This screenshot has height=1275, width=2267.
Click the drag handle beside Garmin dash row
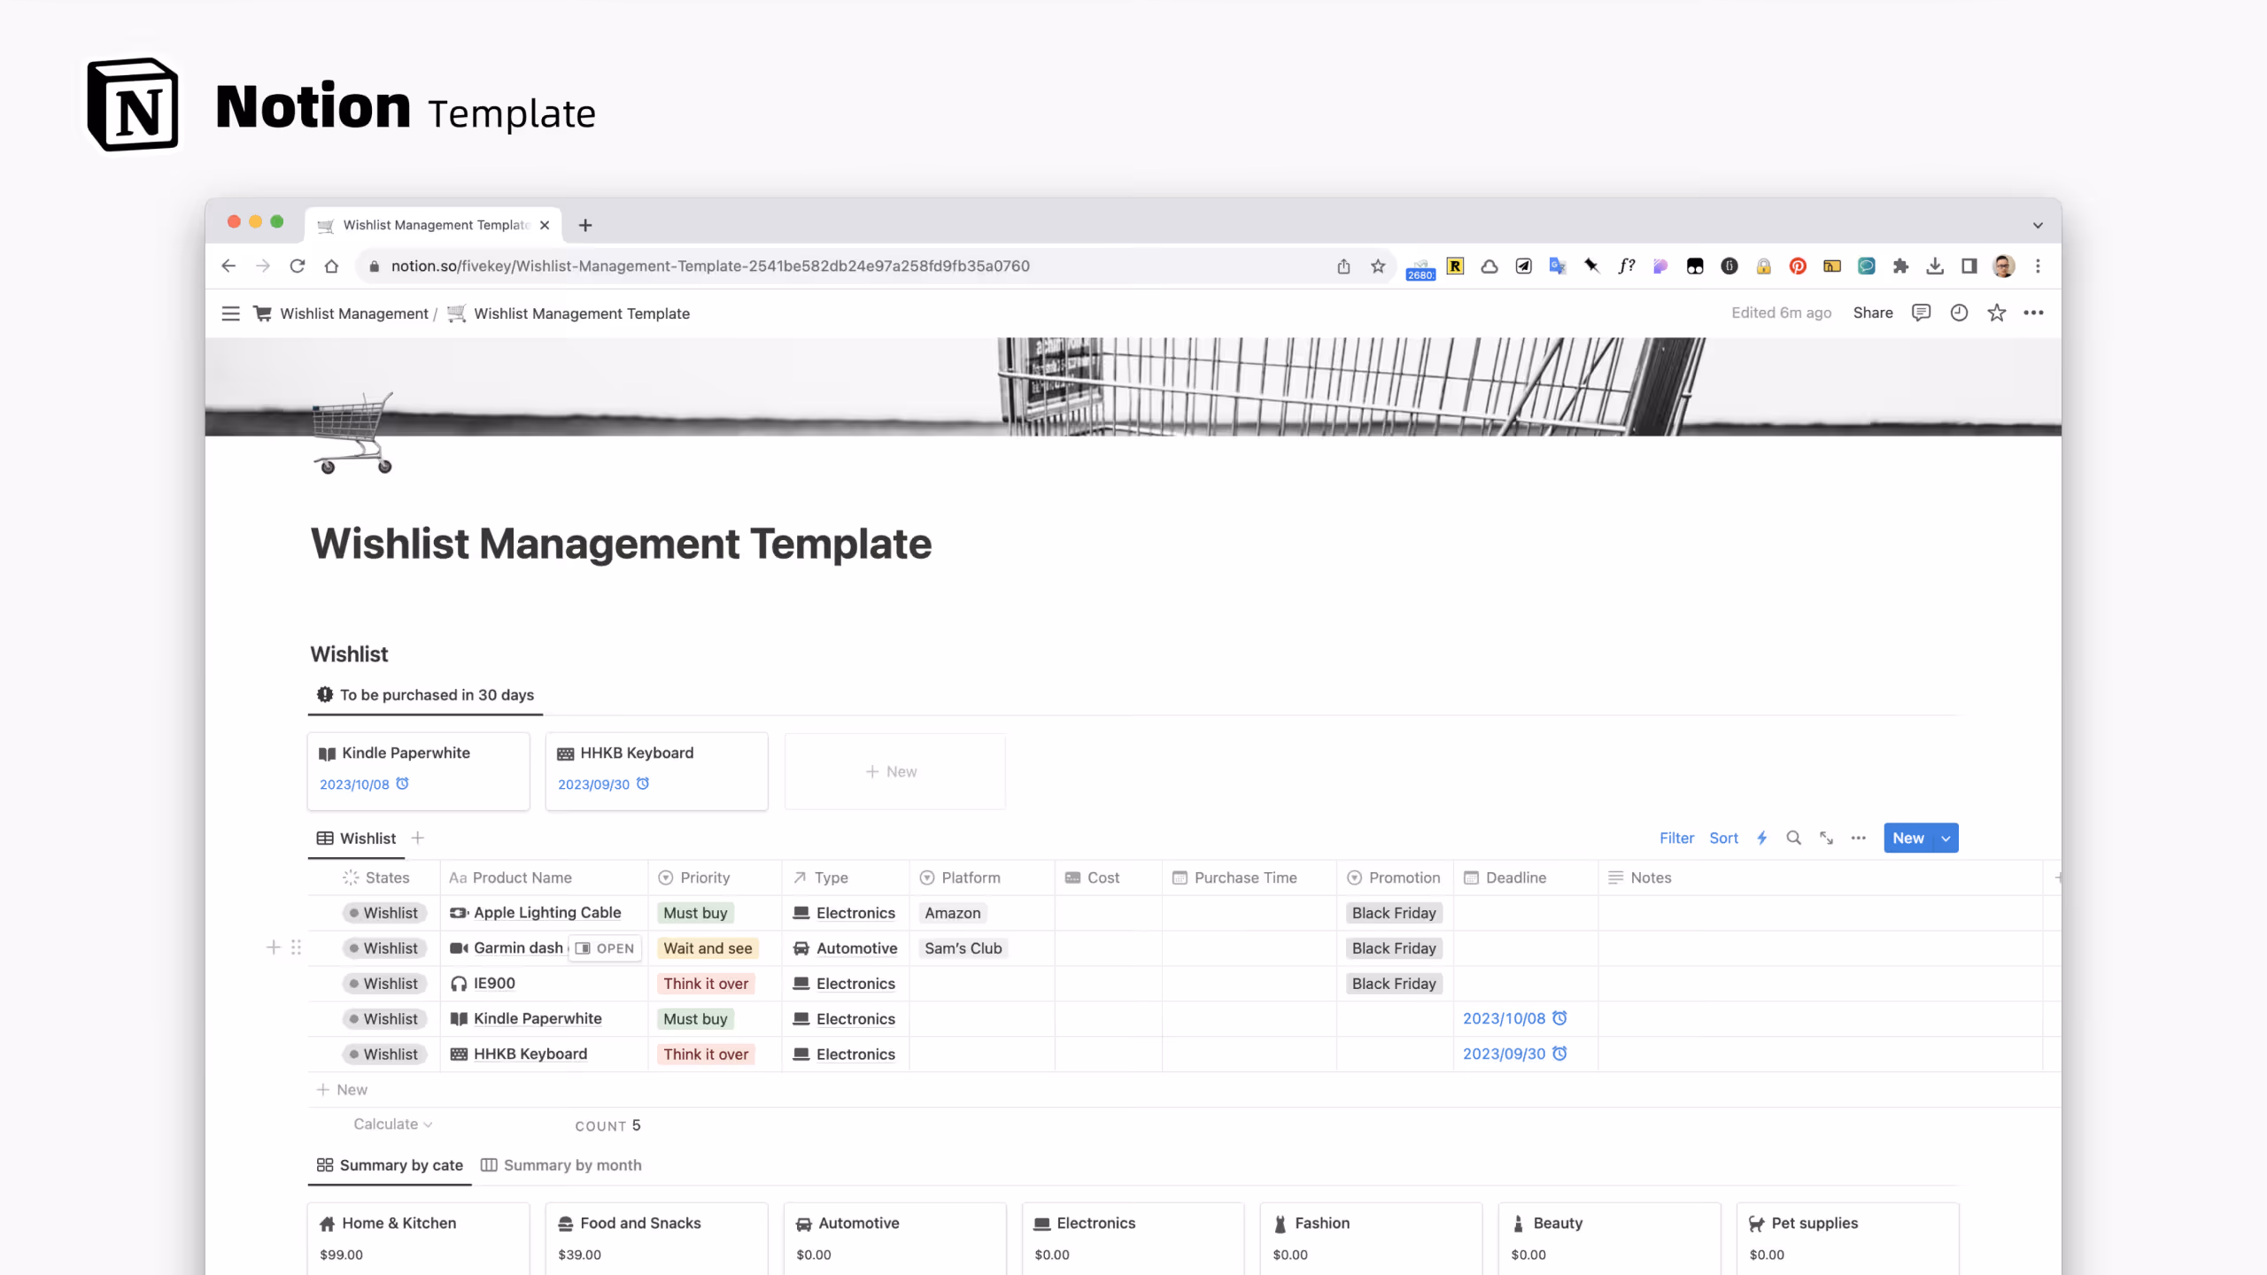click(296, 947)
